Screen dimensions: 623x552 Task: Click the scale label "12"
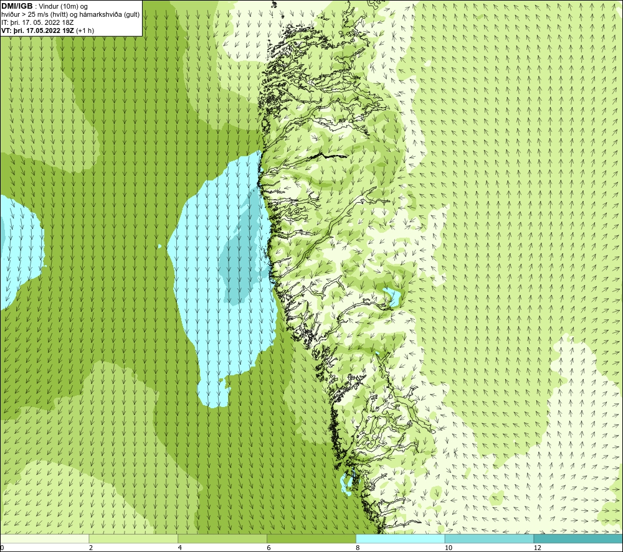(x=538, y=548)
